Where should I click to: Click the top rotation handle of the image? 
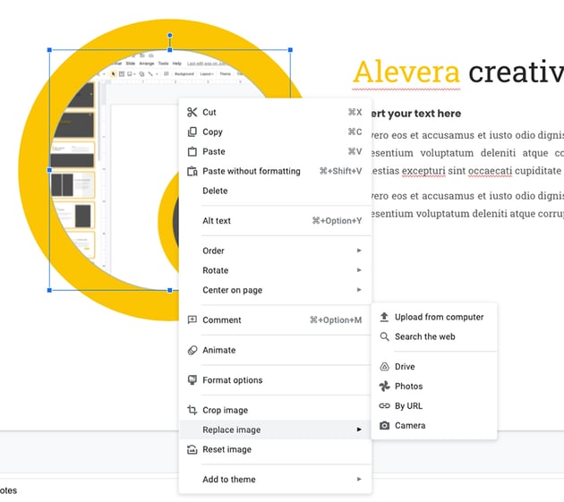pyautogui.click(x=170, y=37)
